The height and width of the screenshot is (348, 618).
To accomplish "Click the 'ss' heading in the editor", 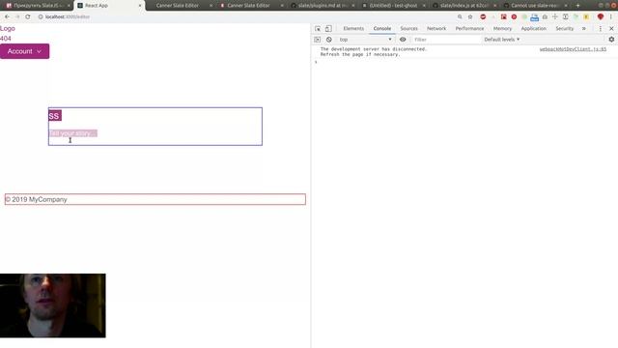I will [55, 116].
